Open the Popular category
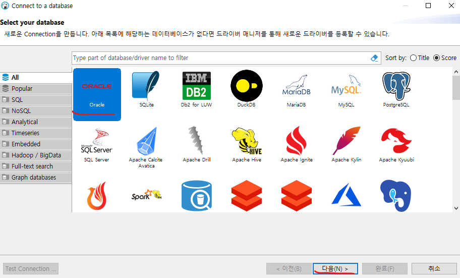This screenshot has width=460, height=278. click(36, 89)
